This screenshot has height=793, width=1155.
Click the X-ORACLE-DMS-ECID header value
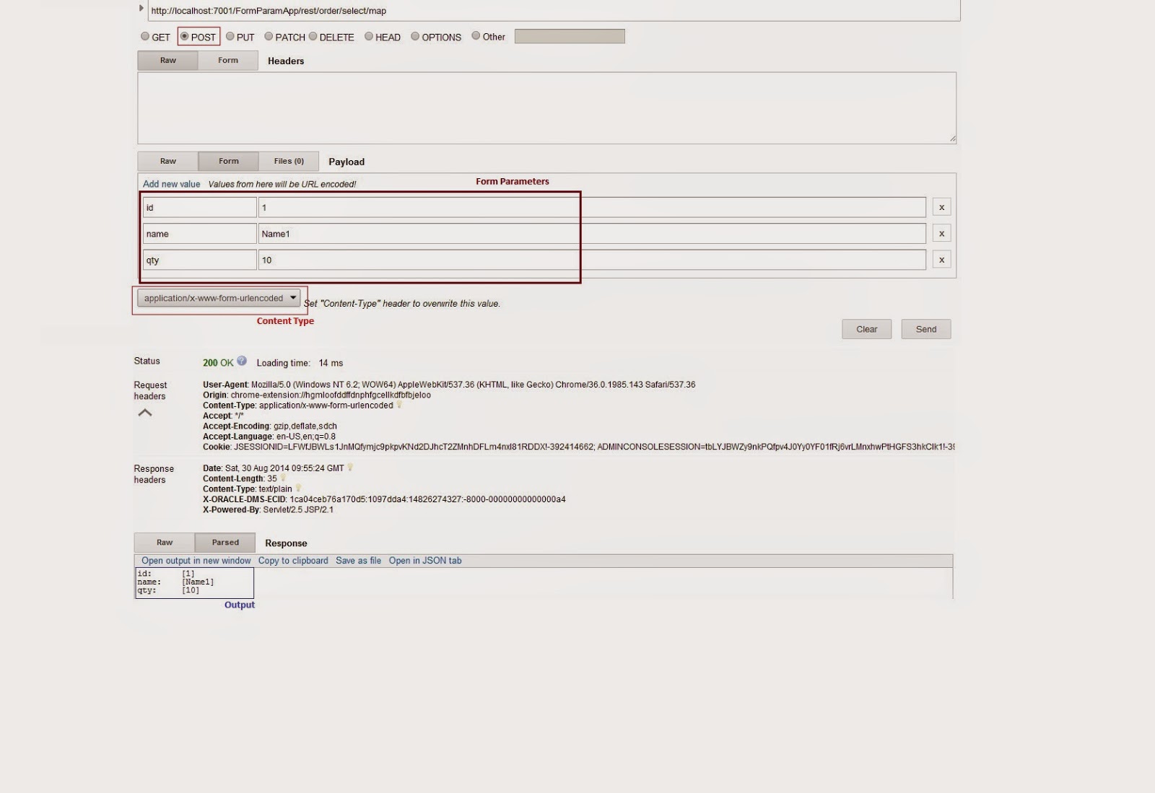427,499
